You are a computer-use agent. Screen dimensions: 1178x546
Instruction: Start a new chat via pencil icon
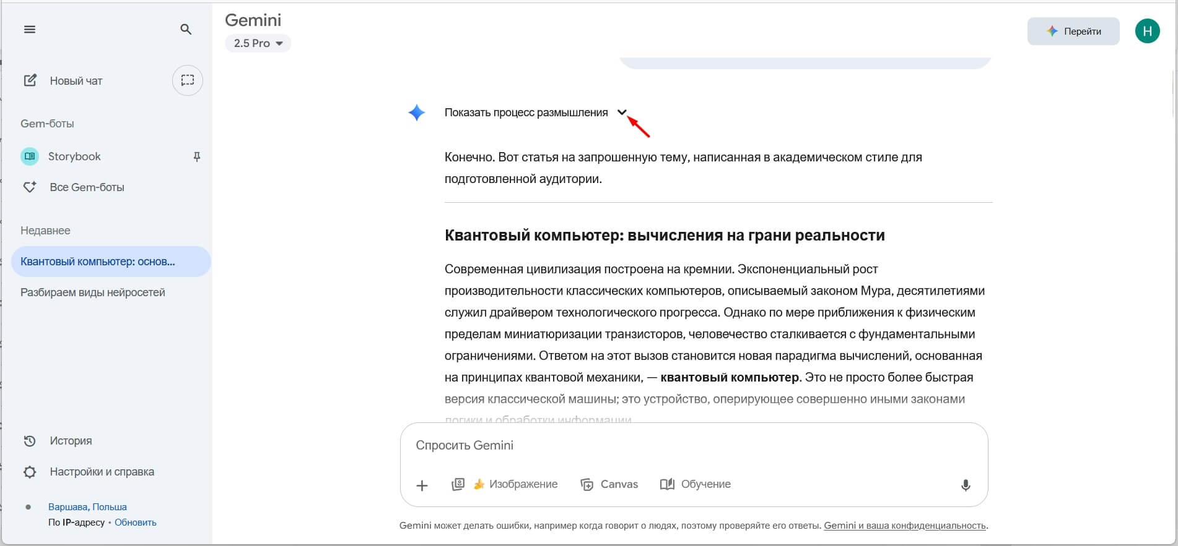point(30,80)
